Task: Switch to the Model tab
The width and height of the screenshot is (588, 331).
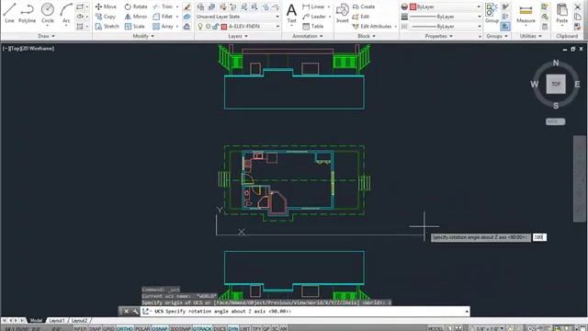Action: pyautogui.click(x=36, y=321)
